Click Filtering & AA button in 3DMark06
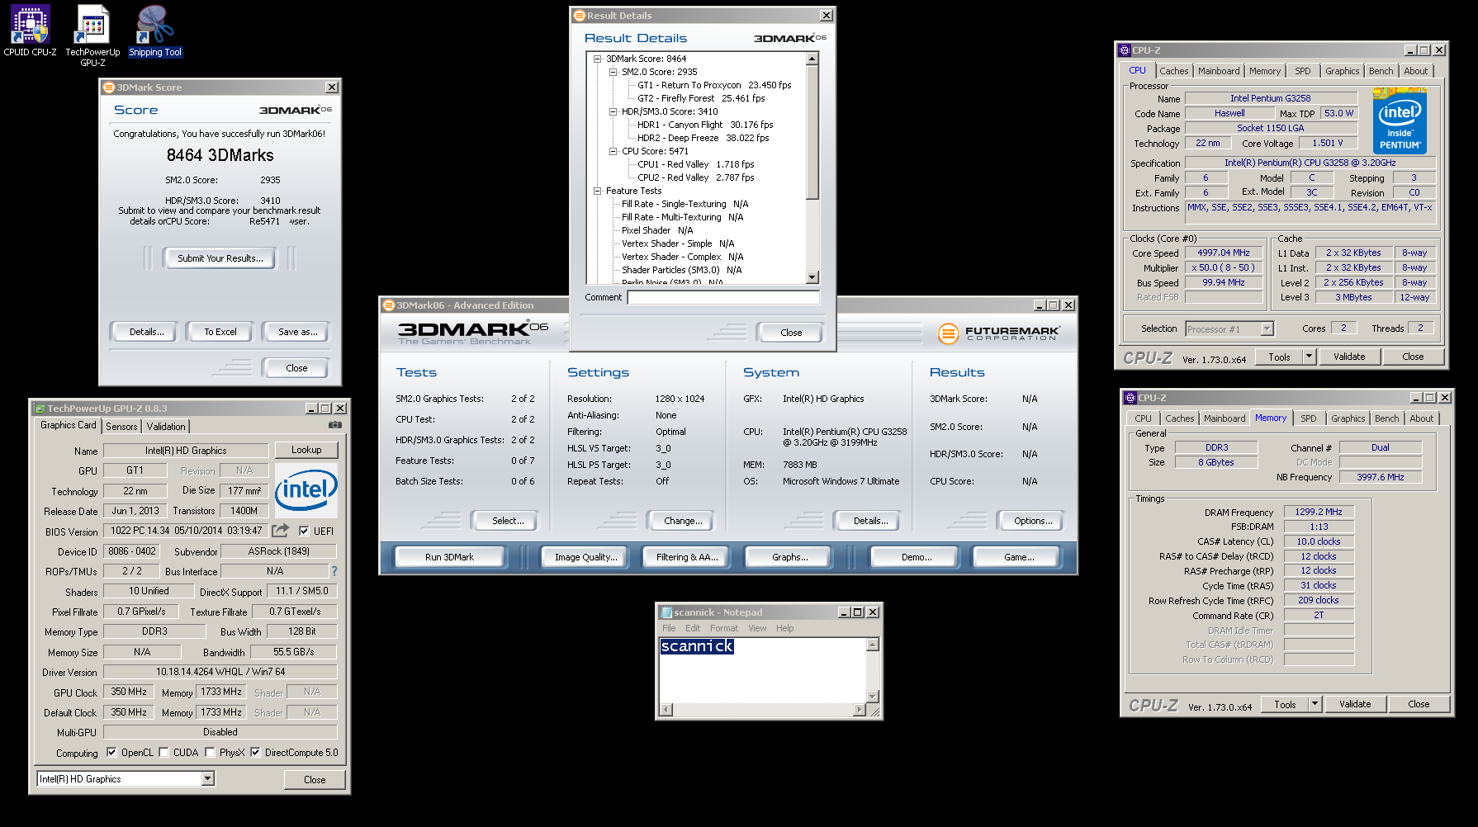 pos(687,557)
